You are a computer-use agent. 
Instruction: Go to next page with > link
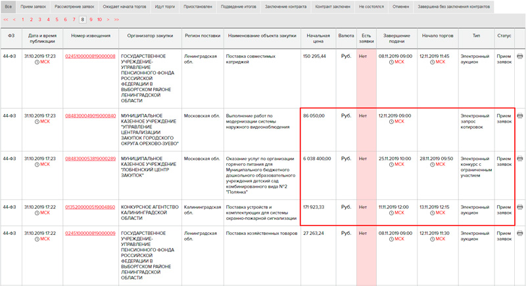[x=108, y=20]
